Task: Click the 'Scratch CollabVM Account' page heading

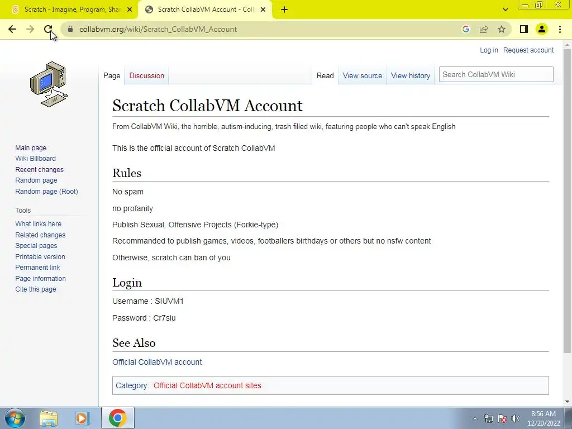Action: point(207,106)
